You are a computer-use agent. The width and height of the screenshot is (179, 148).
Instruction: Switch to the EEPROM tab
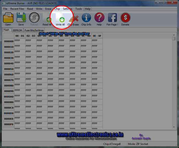(x=17, y=30)
